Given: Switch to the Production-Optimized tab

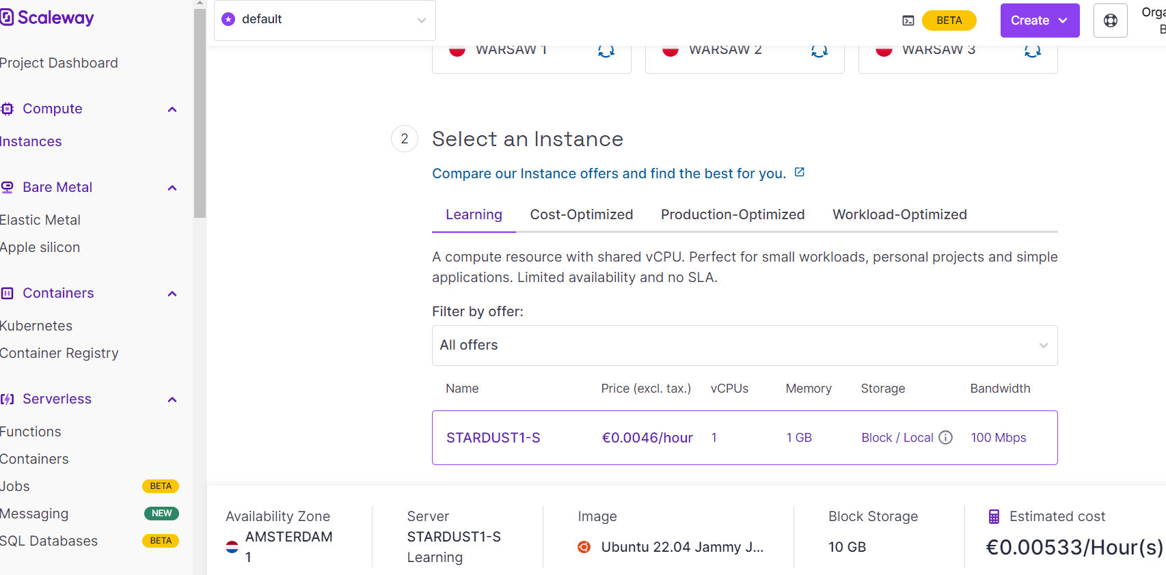Looking at the screenshot, I should (733, 214).
